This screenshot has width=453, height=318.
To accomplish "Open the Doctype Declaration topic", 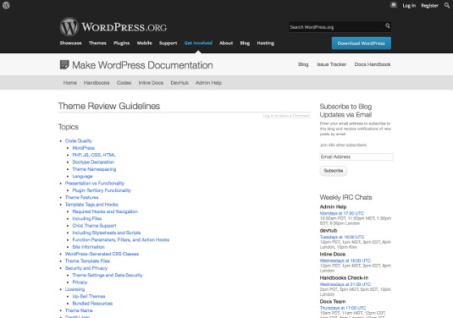I will 93,162.
